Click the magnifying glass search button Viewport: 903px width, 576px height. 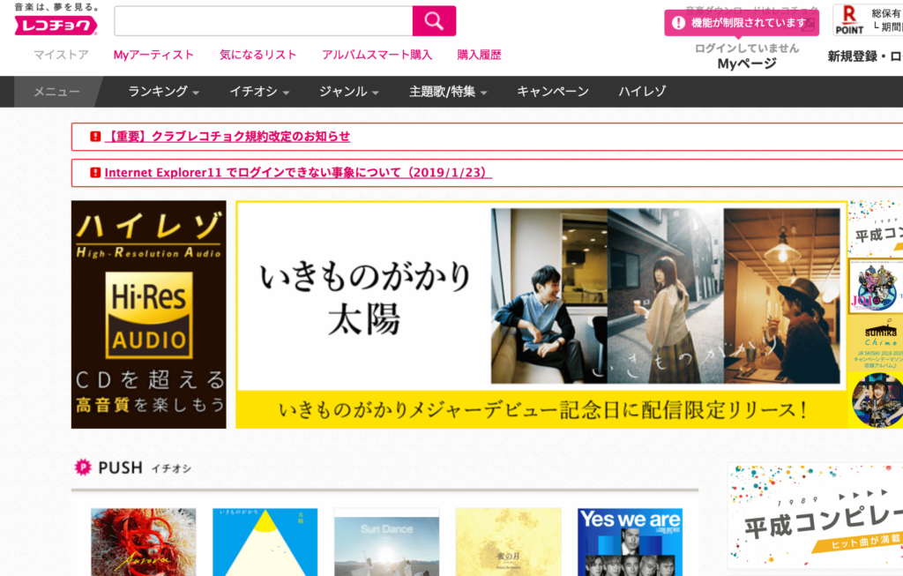(434, 21)
